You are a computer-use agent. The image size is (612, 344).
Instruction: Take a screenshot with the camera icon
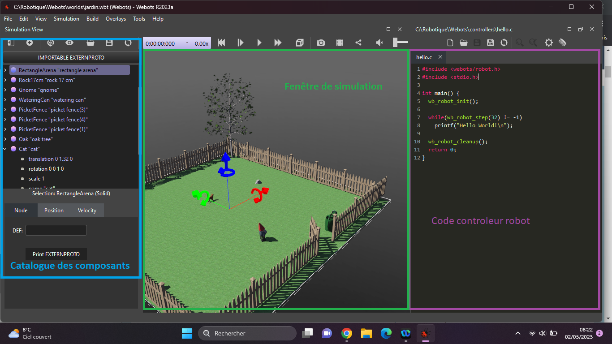point(321,43)
